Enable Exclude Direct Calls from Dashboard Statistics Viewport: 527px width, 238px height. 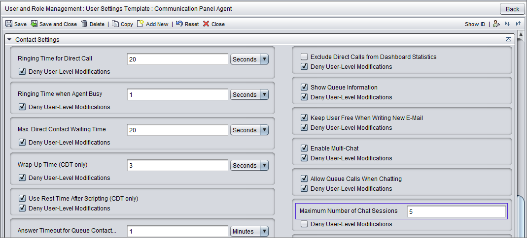point(304,57)
